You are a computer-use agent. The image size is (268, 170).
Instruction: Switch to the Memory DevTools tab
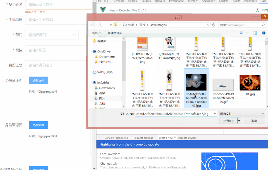(x=193, y=1)
